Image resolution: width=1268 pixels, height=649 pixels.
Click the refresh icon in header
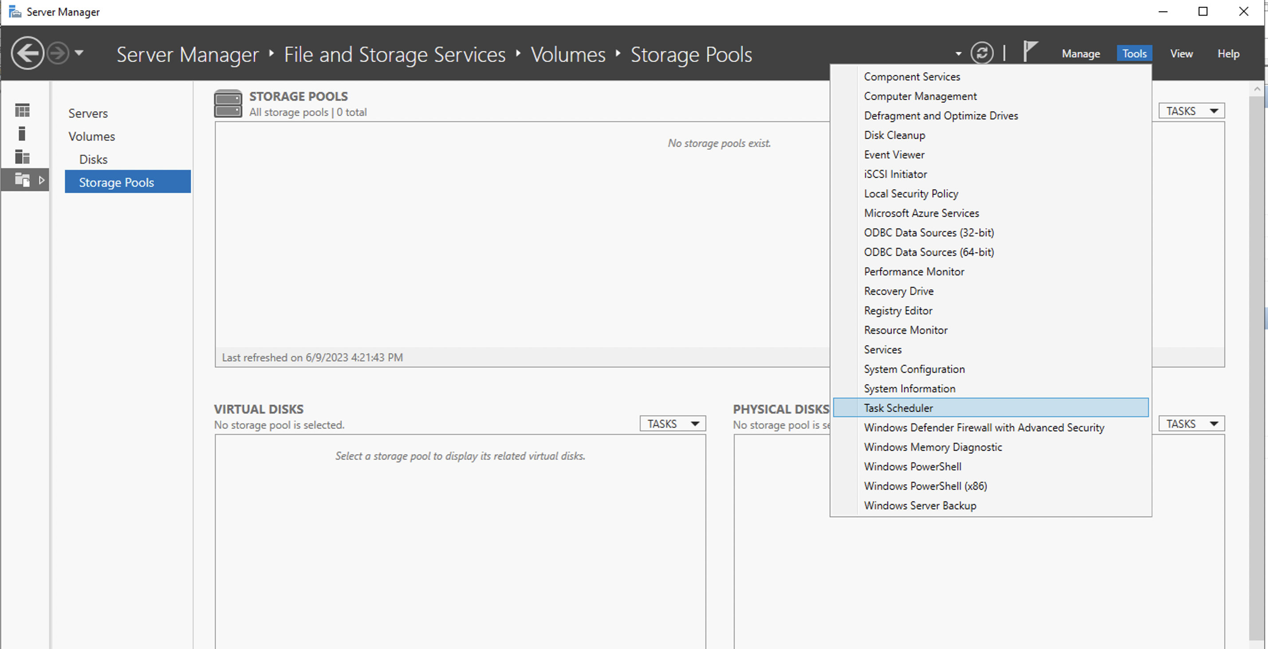pos(981,53)
